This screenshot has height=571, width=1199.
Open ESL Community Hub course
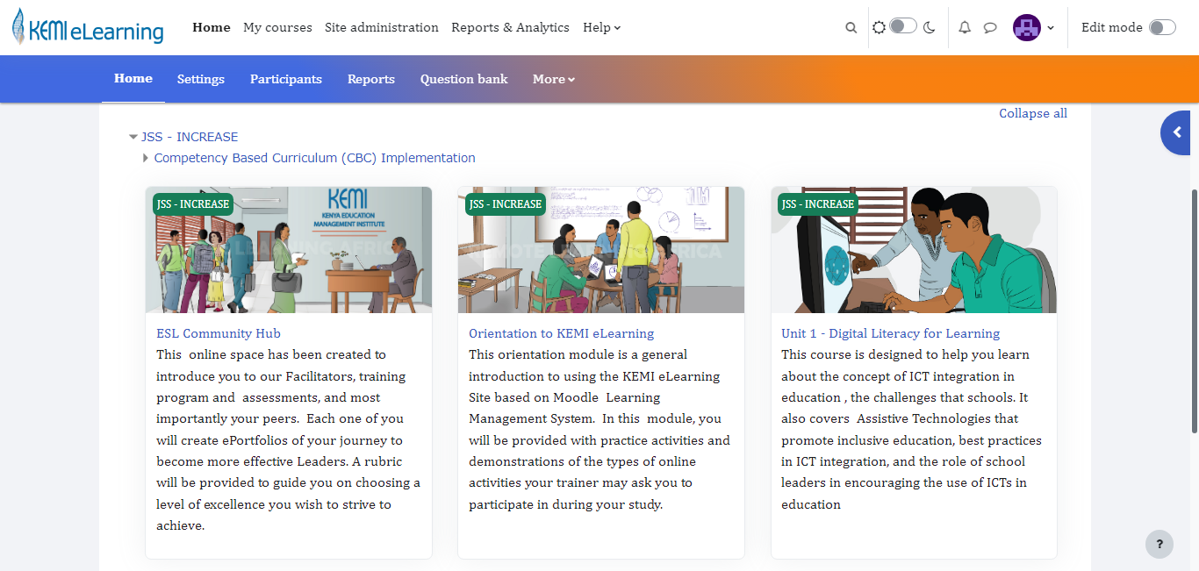point(219,333)
